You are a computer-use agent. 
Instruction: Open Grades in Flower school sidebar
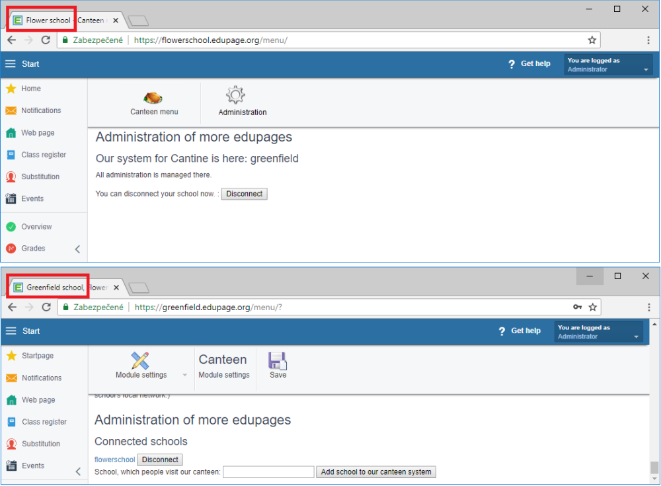(26, 249)
